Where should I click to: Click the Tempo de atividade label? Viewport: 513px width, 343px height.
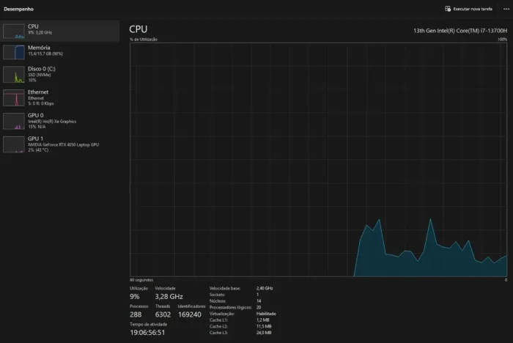(149, 325)
